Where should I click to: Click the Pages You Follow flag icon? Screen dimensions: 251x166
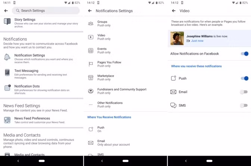point(91,64)
